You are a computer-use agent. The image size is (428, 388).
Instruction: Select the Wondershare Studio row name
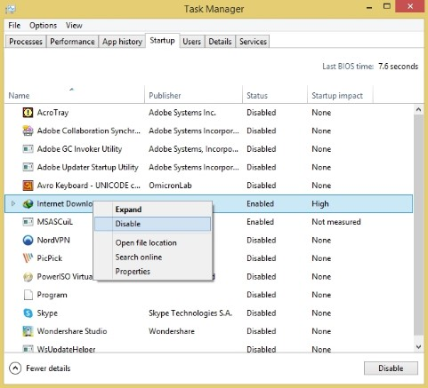coord(72,331)
